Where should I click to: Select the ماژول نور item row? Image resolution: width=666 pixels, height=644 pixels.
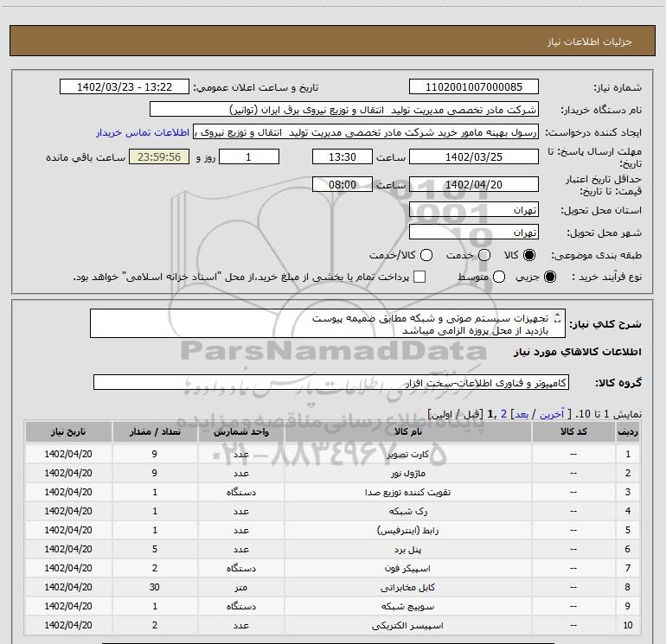332,473
